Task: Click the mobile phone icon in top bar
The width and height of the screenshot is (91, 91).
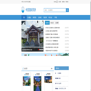Action: tap(57, 2)
